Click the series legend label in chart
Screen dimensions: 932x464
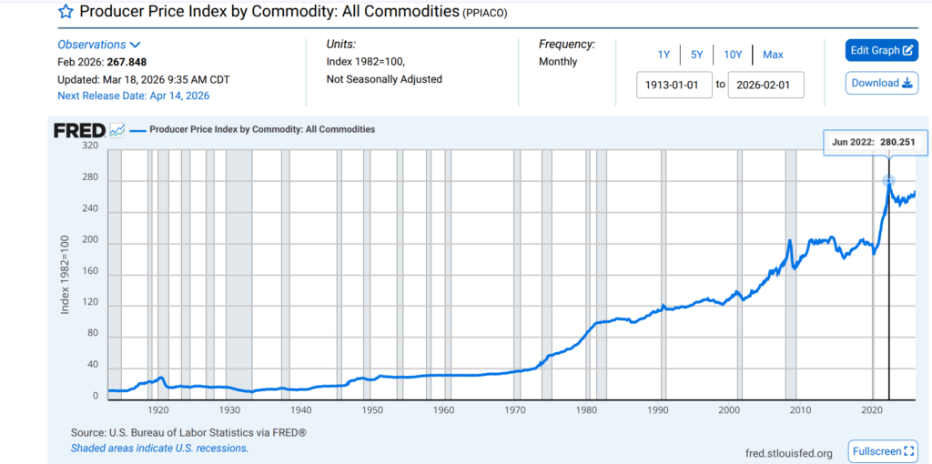click(x=261, y=130)
